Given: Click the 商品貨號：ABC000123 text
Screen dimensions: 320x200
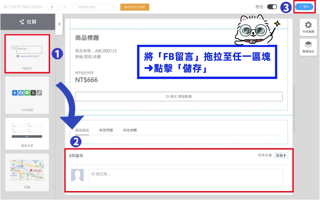Looking at the screenshot, I should click(x=96, y=51).
